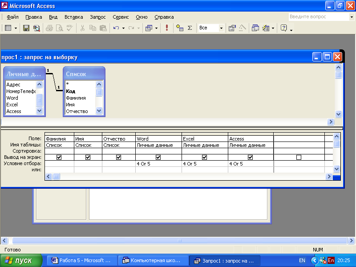Click the Query Type icon

(149, 28)
